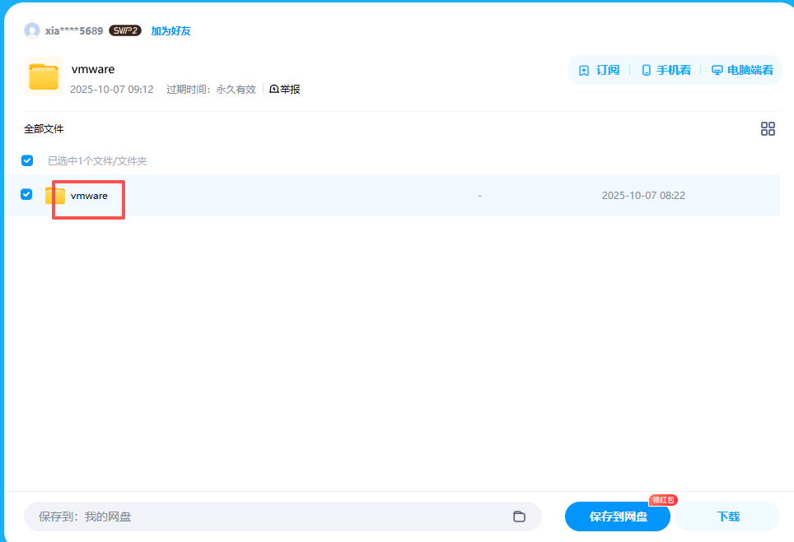Click the 下载 download button
This screenshot has height=542, width=794.
726,516
